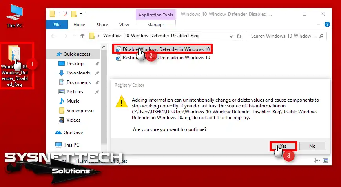The width and height of the screenshot is (341, 187).
Task: Click the Refresh button next to address bar
Action: coord(239,36)
